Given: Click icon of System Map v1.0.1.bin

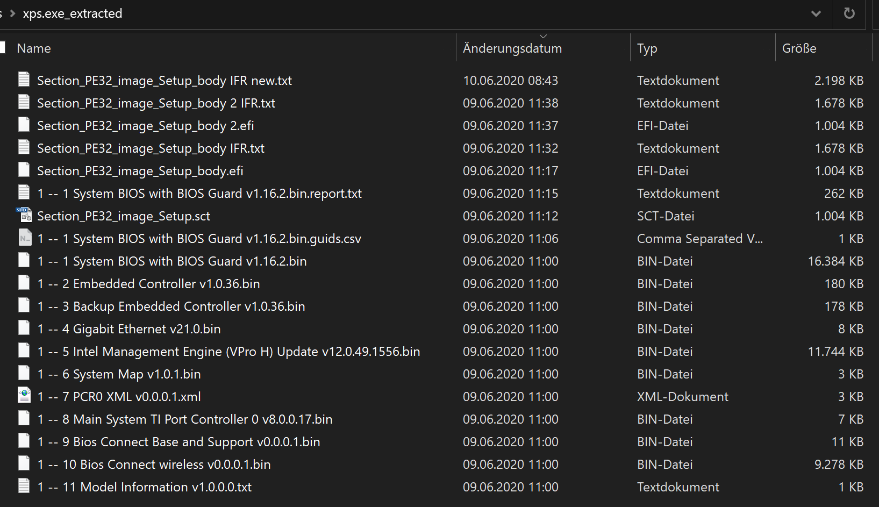Looking at the screenshot, I should tap(24, 373).
